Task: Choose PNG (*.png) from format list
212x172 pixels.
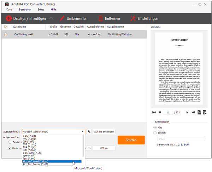Action: pos(29,139)
